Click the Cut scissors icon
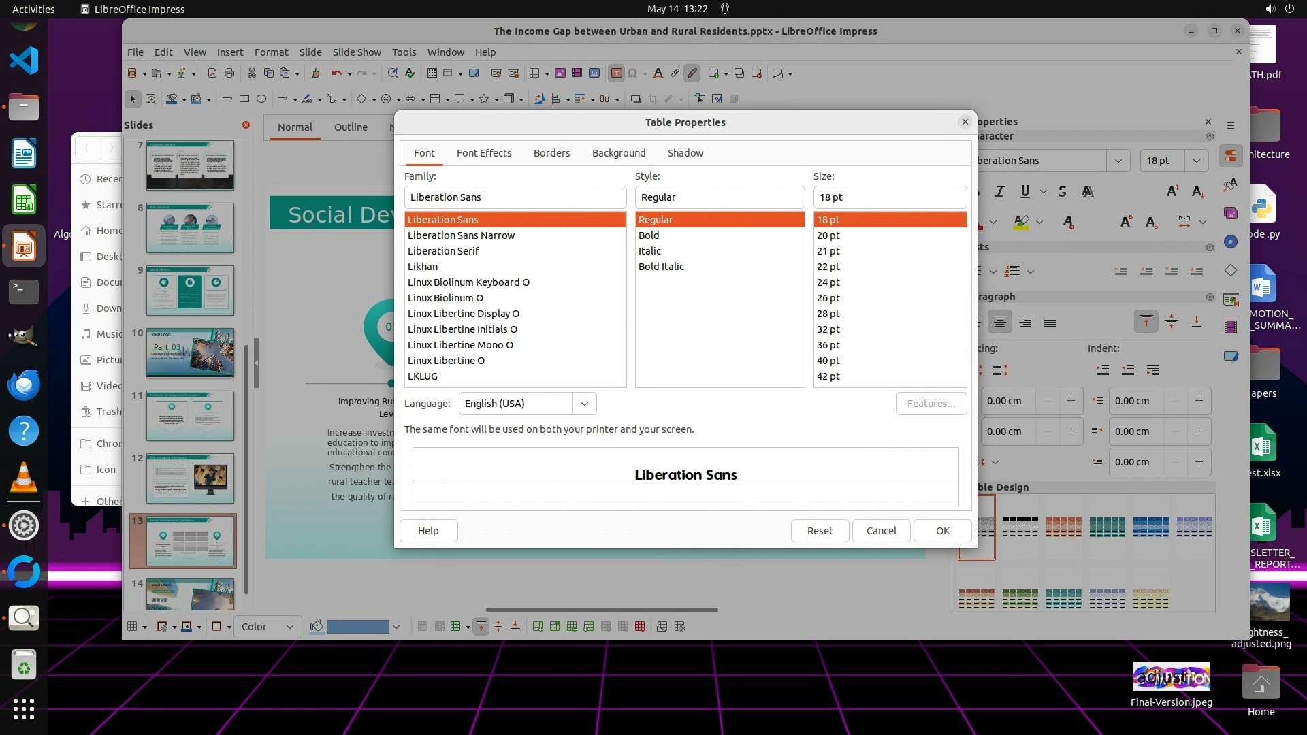This screenshot has width=1307, height=735. [251, 73]
